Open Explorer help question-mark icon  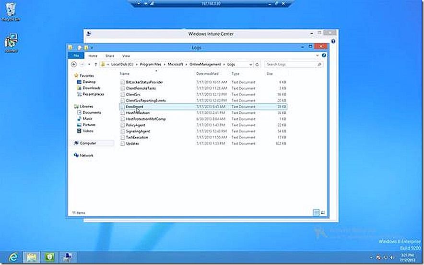pos(324,55)
